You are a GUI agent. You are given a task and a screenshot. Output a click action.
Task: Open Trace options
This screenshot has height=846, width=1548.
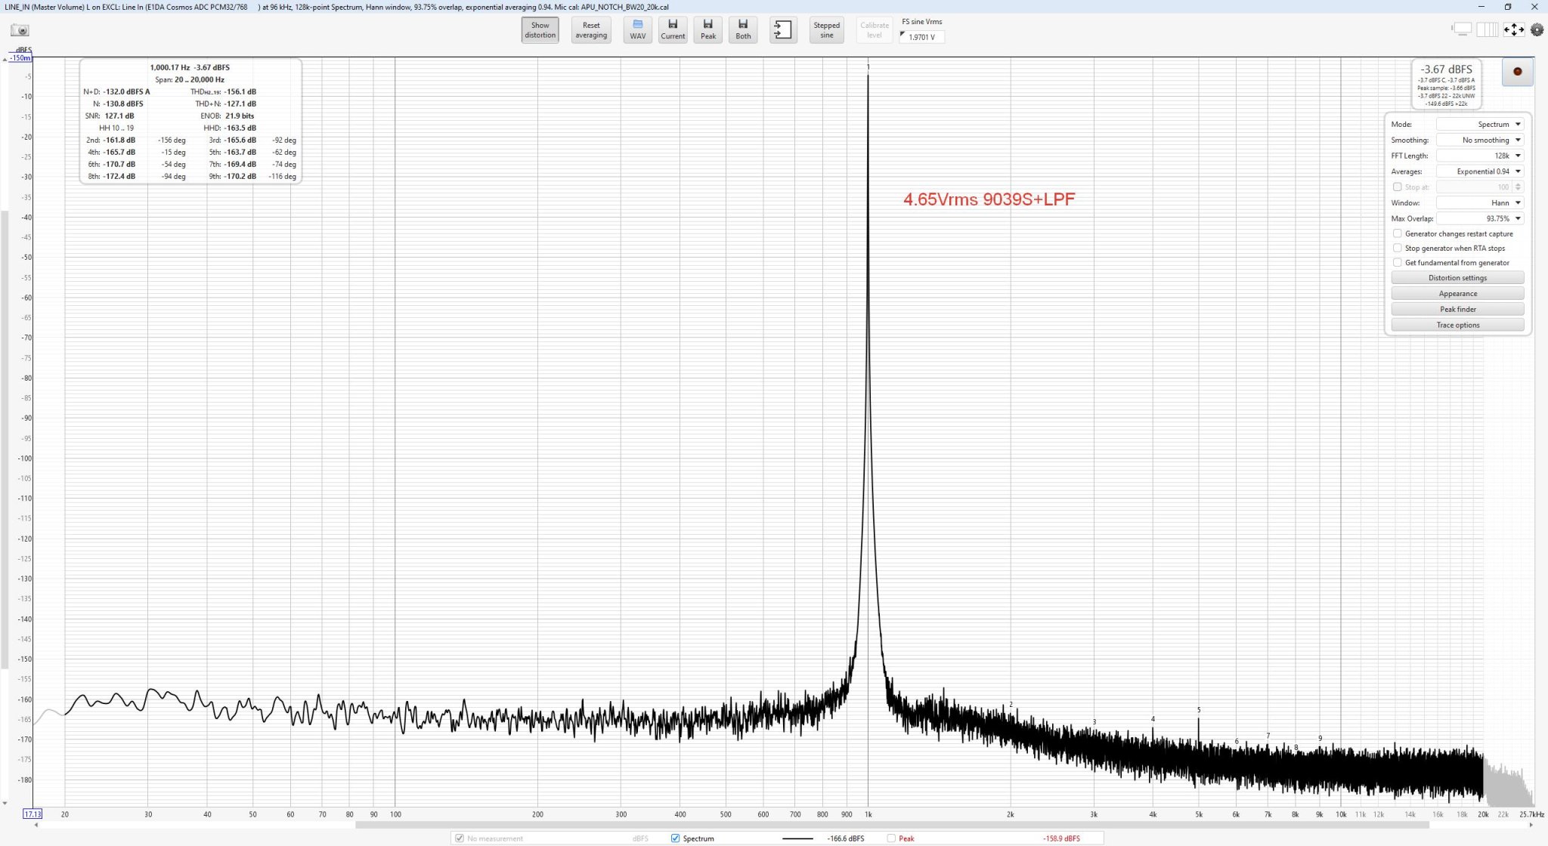point(1457,326)
